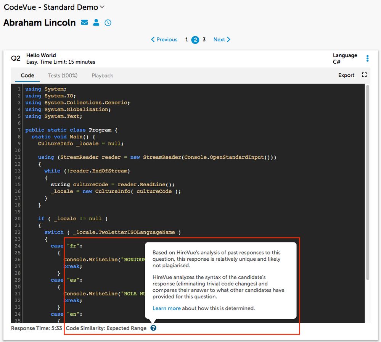This screenshot has width=381, height=342.
Task: Switch to the Code tab
Action: 27,76
